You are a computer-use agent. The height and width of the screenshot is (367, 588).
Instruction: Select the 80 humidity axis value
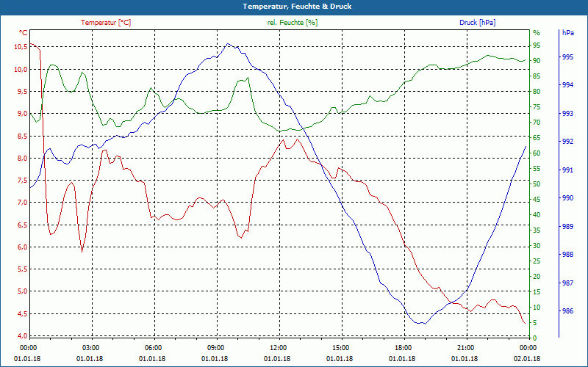point(537,91)
